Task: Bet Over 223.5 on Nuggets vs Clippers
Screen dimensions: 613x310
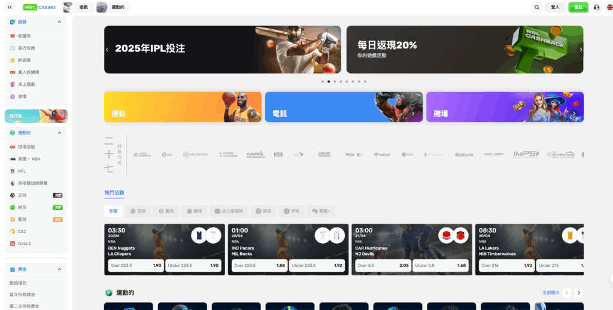Action: point(136,266)
